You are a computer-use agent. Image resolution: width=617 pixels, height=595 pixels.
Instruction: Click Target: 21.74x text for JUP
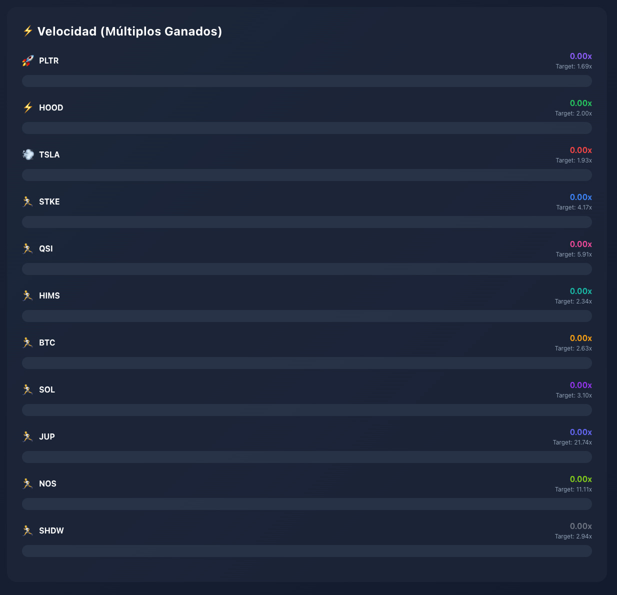click(572, 442)
